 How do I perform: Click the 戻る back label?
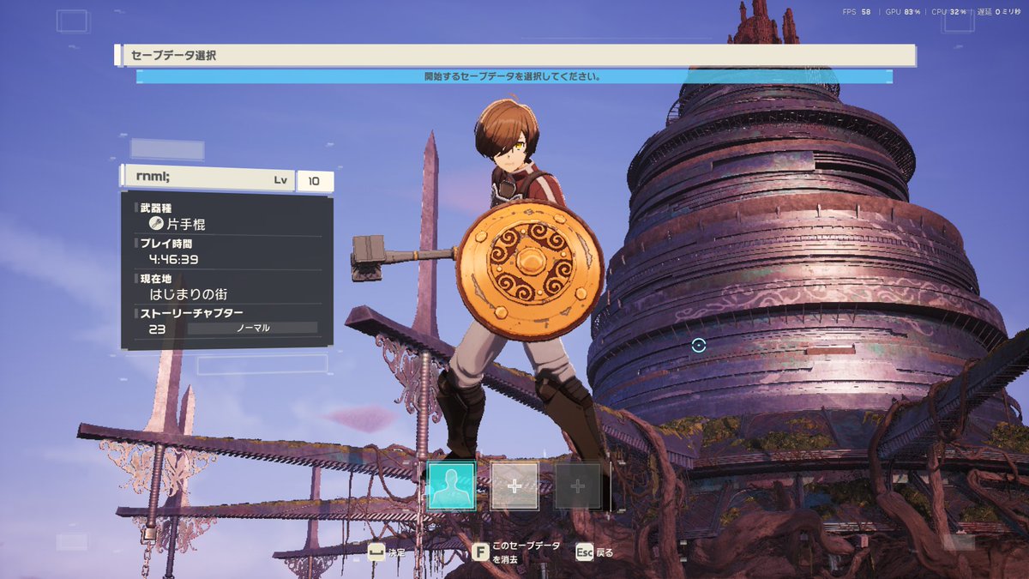[x=605, y=552]
